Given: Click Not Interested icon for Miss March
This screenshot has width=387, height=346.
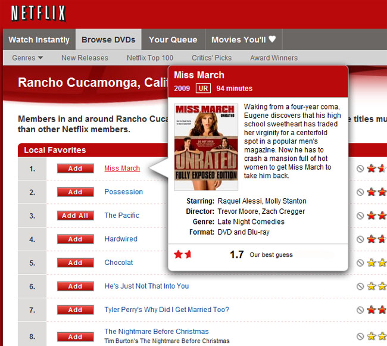Looking at the screenshot, I should click(360, 169).
